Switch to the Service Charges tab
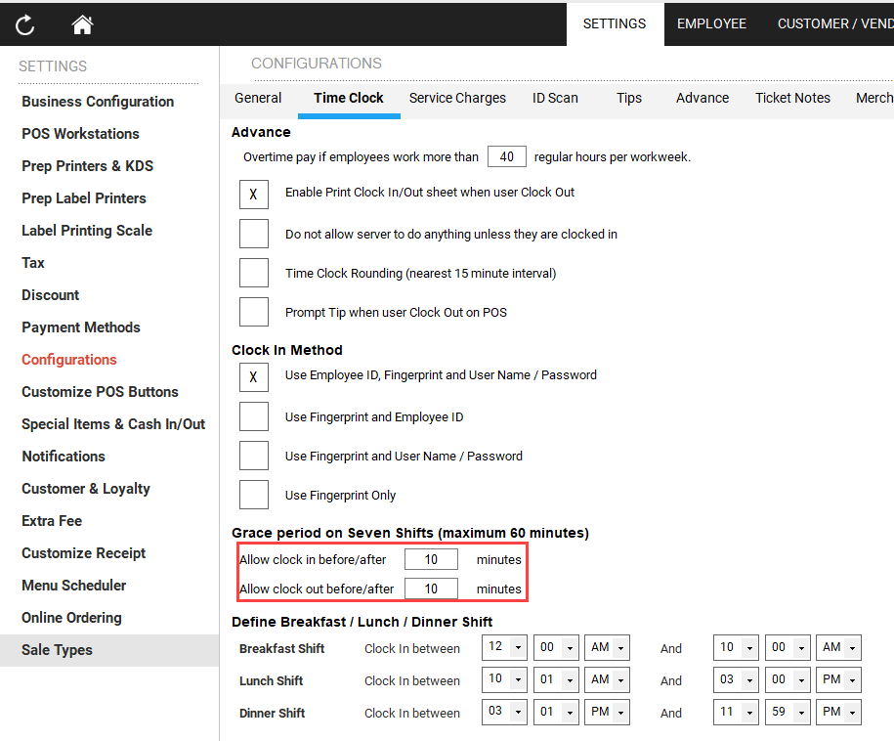This screenshot has width=894, height=741. coord(457,98)
